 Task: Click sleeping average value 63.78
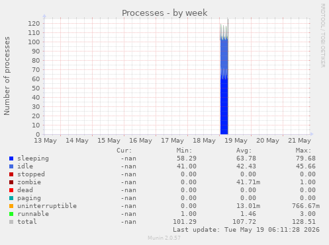(x=246, y=158)
